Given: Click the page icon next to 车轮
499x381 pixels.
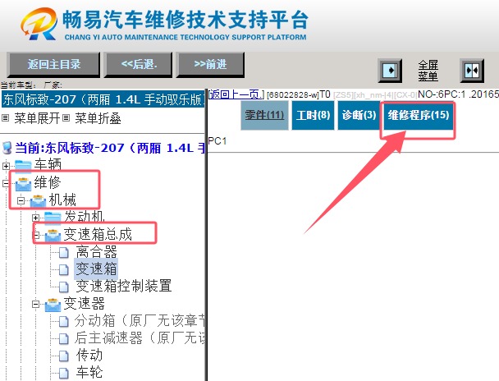Looking at the screenshot, I should (64, 373).
